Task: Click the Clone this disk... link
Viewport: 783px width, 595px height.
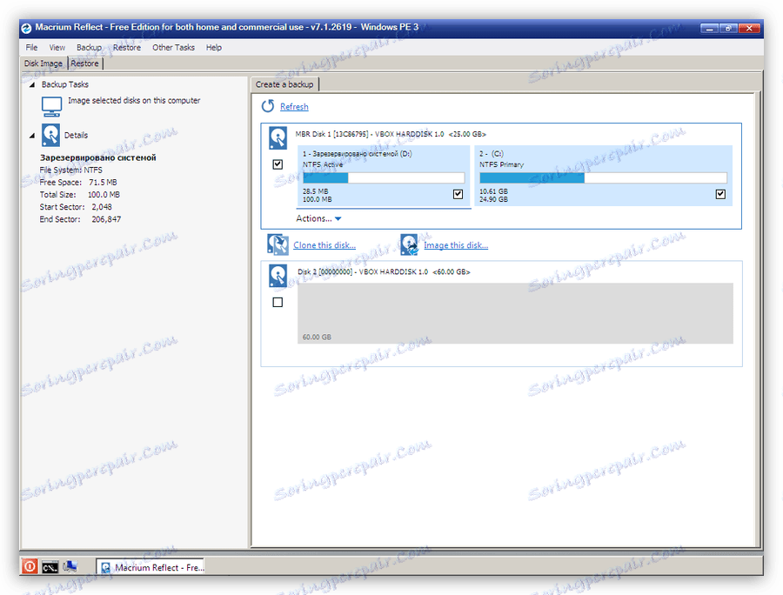Action: click(325, 245)
